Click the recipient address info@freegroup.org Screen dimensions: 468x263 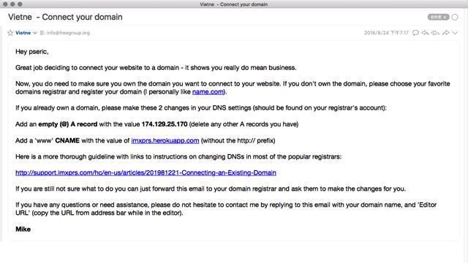point(68,33)
